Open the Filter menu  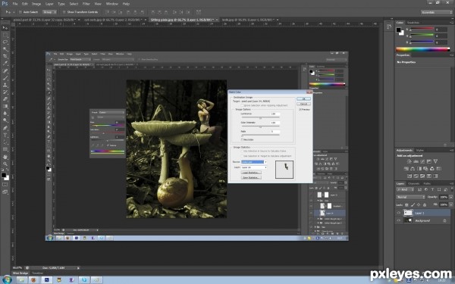click(86, 4)
